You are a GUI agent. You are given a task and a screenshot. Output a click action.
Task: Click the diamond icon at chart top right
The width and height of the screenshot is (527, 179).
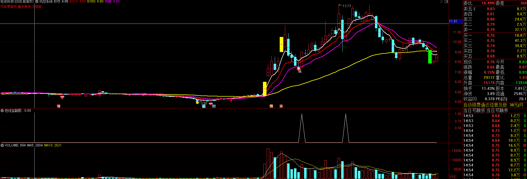coord(441,2)
